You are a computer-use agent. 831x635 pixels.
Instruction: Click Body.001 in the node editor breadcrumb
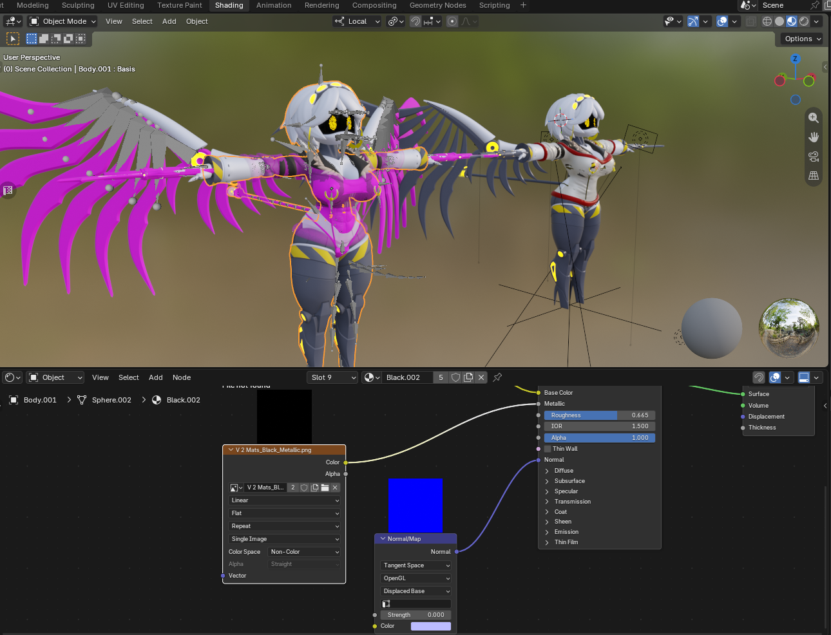pyautogui.click(x=40, y=400)
